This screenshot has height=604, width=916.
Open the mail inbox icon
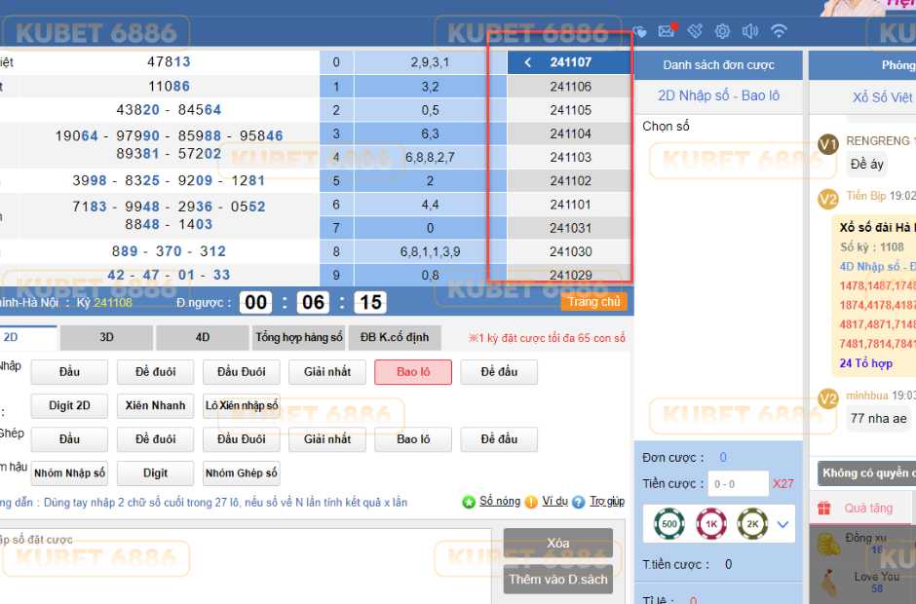[667, 31]
